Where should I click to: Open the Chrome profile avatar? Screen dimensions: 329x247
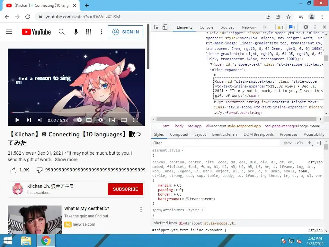312,17
